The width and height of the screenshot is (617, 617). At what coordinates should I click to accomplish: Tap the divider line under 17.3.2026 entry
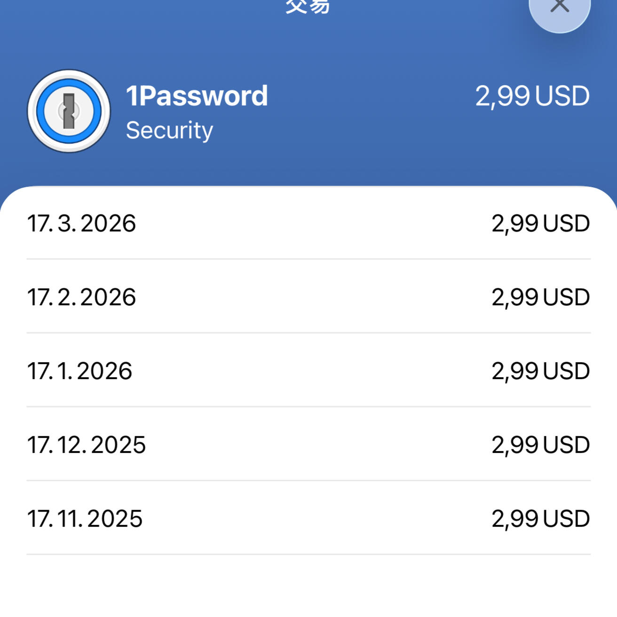click(308, 259)
